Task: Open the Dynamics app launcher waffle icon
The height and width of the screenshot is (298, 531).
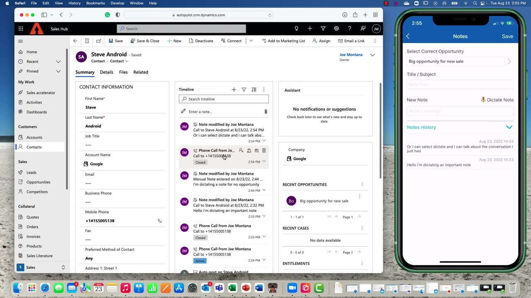Action: click(x=21, y=29)
